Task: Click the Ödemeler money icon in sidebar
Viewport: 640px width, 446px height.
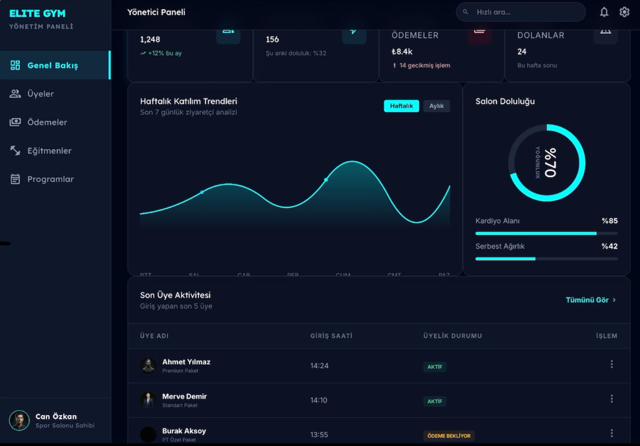Action: tap(15, 122)
